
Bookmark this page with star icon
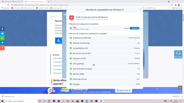coord(172,5)
